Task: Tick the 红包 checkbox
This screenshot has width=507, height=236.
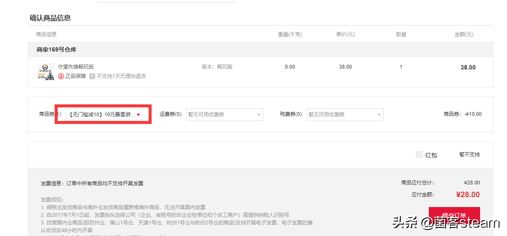Action: point(419,155)
